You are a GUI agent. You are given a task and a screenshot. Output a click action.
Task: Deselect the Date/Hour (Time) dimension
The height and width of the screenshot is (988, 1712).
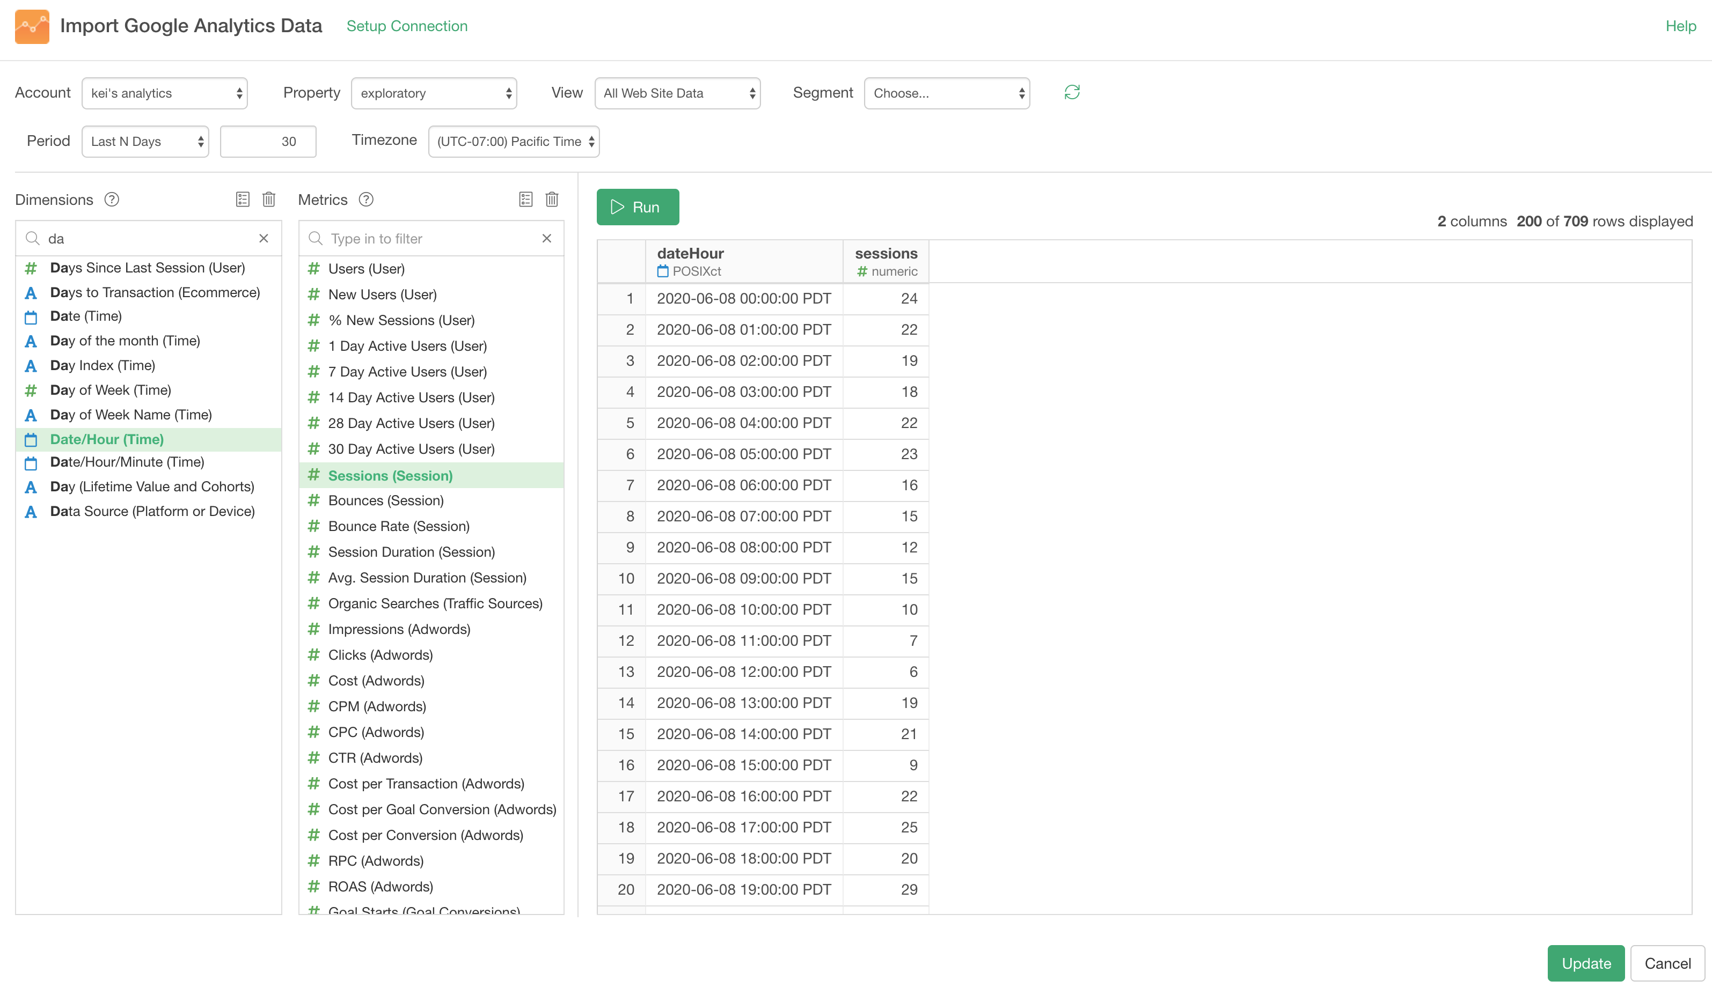pos(149,439)
